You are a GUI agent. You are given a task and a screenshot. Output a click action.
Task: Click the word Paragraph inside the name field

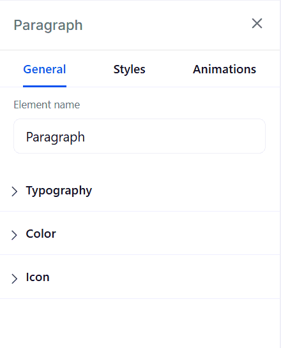coord(56,137)
